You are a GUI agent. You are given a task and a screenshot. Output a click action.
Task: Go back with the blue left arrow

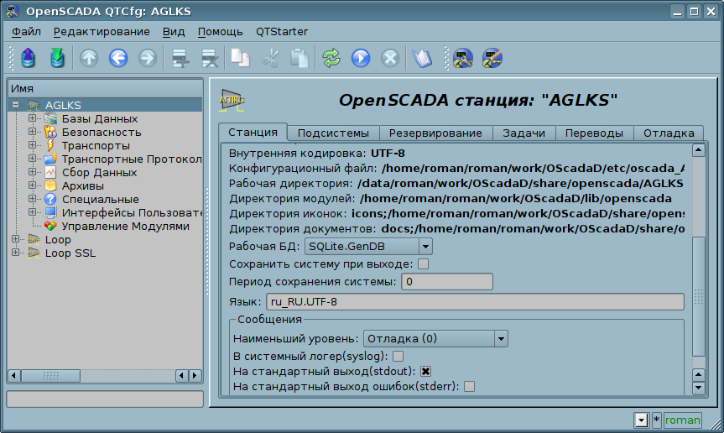click(x=117, y=58)
